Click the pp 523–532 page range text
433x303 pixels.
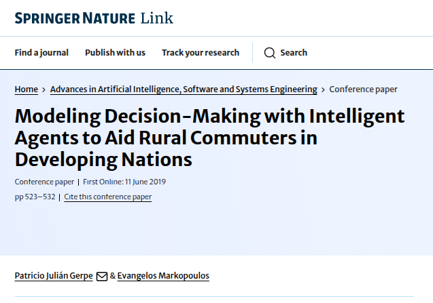(35, 197)
